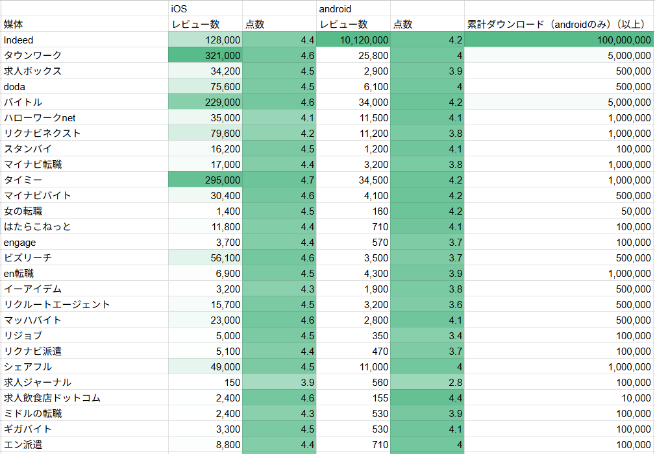Image resolution: width=655 pixels, height=454 pixels.
Task: Select the 49,000 iOS review cell
Action: pyautogui.click(x=205, y=367)
